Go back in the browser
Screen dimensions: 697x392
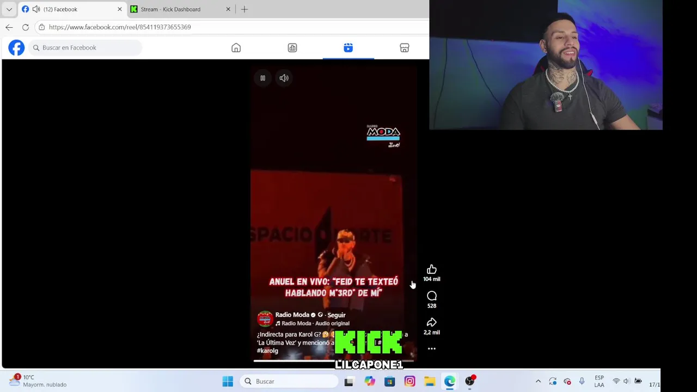[9, 27]
